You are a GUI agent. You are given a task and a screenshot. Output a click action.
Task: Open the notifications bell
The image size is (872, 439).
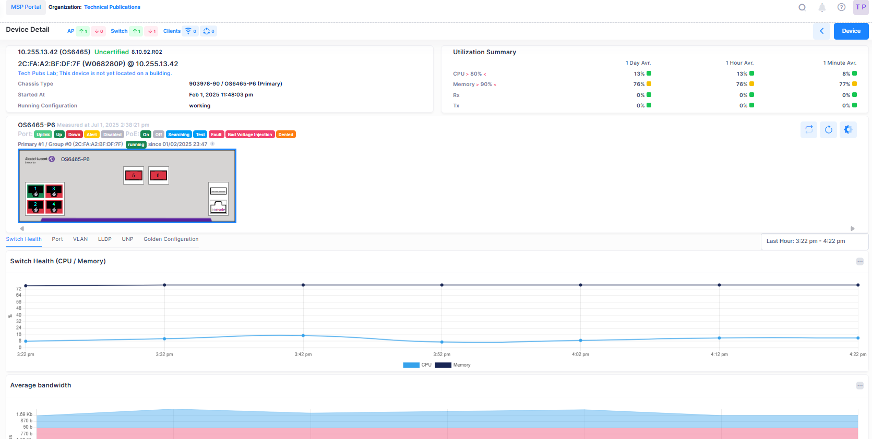point(822,7)
